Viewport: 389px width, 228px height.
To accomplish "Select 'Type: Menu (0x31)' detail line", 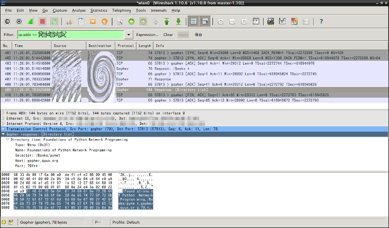I will [33, 145].
